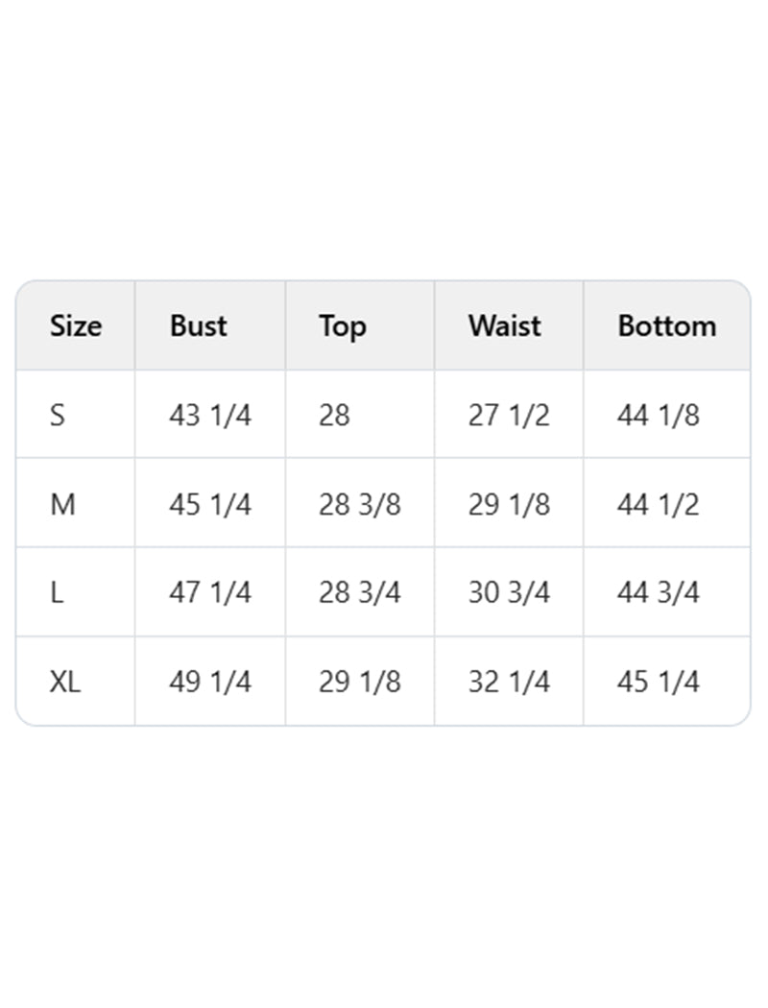Click the 47 1/4 bust measurement
This screenshot has height=1008, width=768.
point(210,592)
